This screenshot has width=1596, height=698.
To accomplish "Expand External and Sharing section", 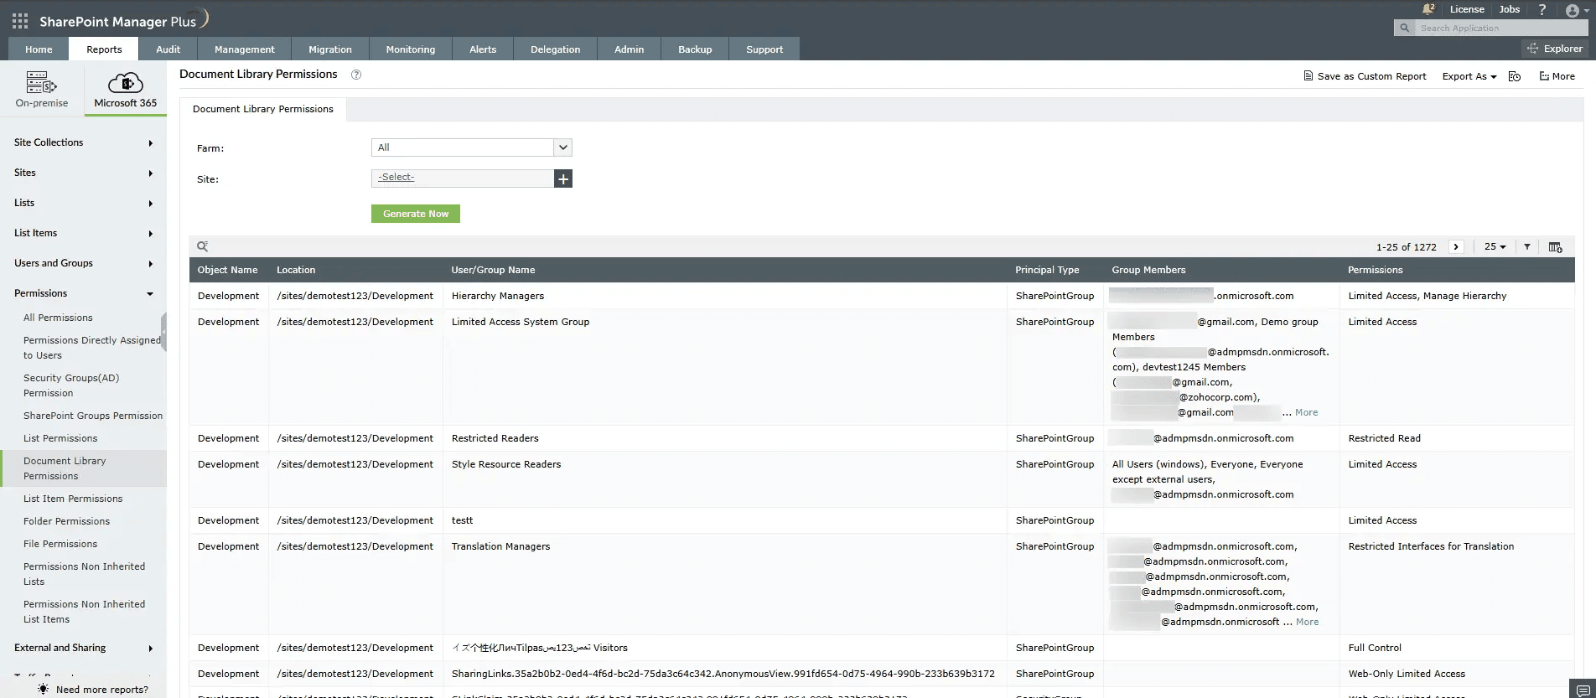I will pos(84,648).
